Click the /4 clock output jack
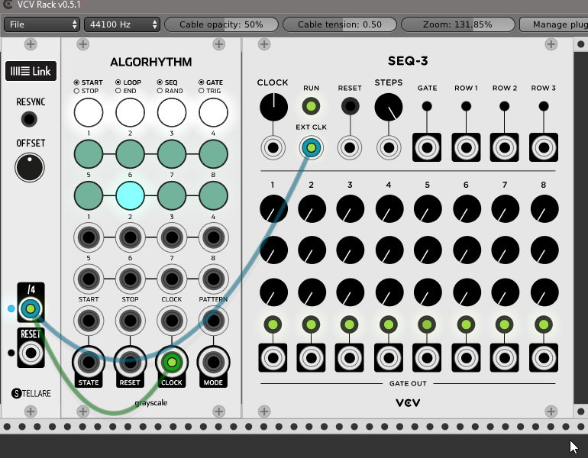This screenshot has height=458, width=588. click(31, 308)
